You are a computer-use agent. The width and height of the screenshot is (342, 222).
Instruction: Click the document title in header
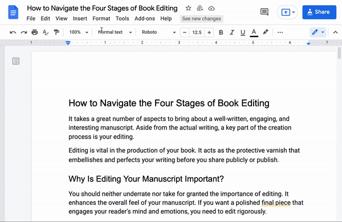102,9
